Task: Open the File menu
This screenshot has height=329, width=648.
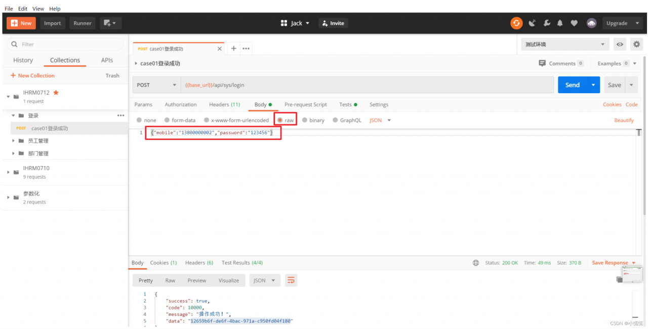Action: [x=9, y=9]
